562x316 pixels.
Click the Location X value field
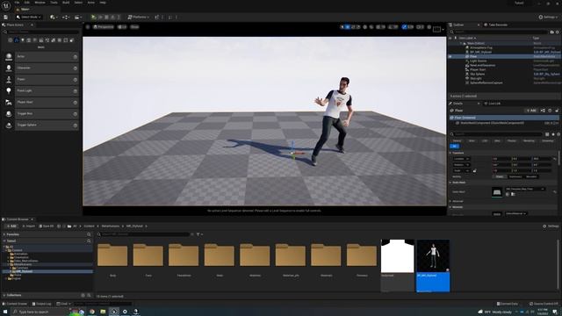(501, 158)
